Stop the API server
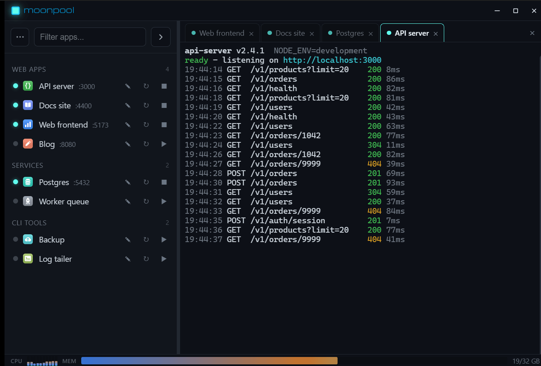 [164, 86]
